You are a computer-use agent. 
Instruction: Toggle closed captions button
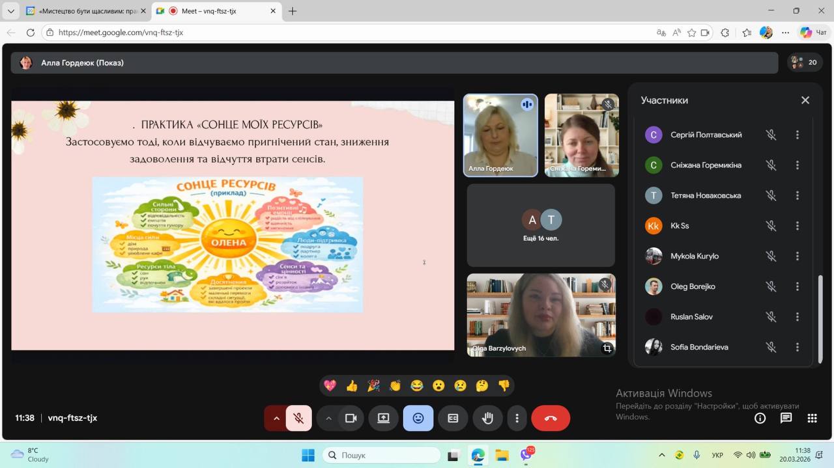(453, 418)
